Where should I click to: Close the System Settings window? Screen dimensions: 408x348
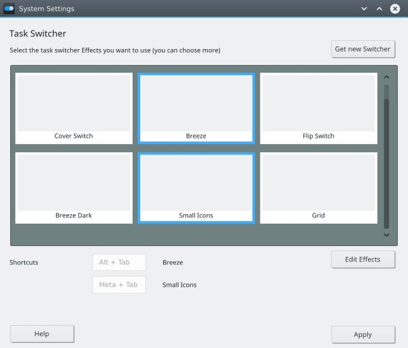click(395, 9)
